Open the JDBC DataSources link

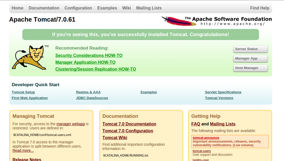point(92,98)
